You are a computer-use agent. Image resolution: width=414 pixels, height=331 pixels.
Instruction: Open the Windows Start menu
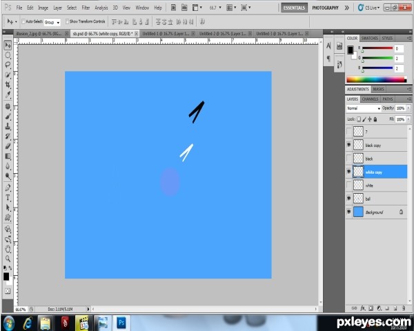point(9,323)
